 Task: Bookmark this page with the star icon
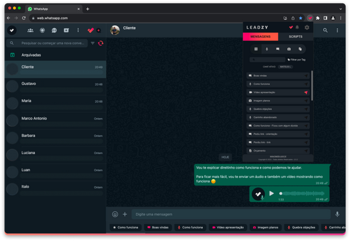click(301, 18)
